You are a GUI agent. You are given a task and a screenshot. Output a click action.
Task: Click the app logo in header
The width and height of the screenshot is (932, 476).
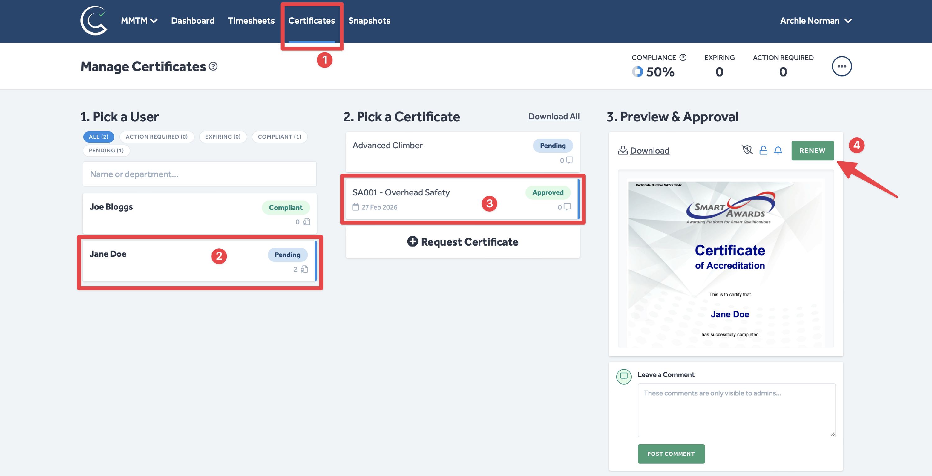94,21
